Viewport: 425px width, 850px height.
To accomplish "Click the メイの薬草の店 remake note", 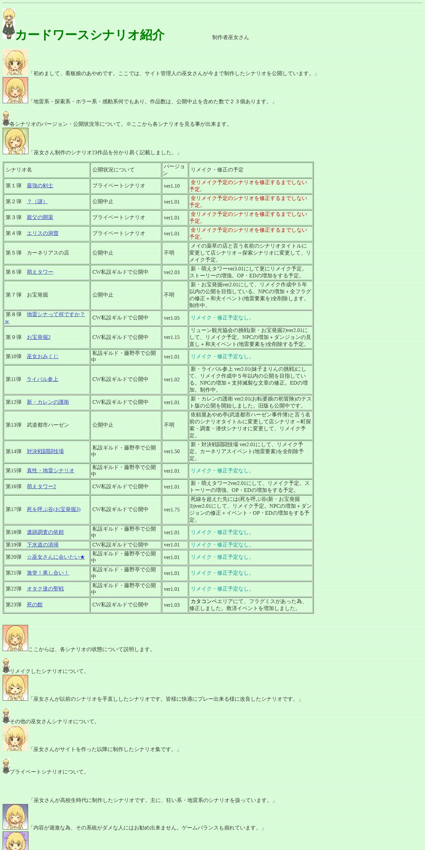I will 251,253.
